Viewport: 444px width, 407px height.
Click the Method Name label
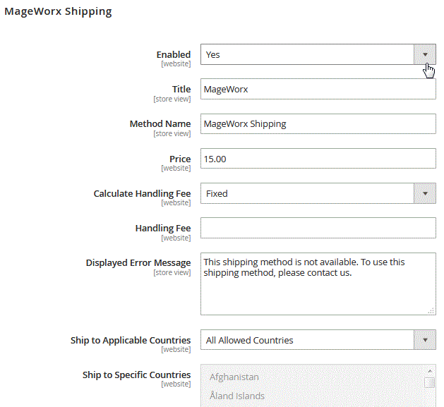point(160,124)
